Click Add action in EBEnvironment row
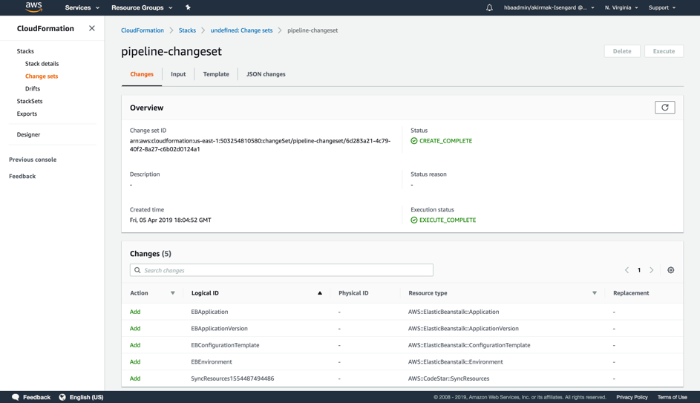 coord(135,362)
